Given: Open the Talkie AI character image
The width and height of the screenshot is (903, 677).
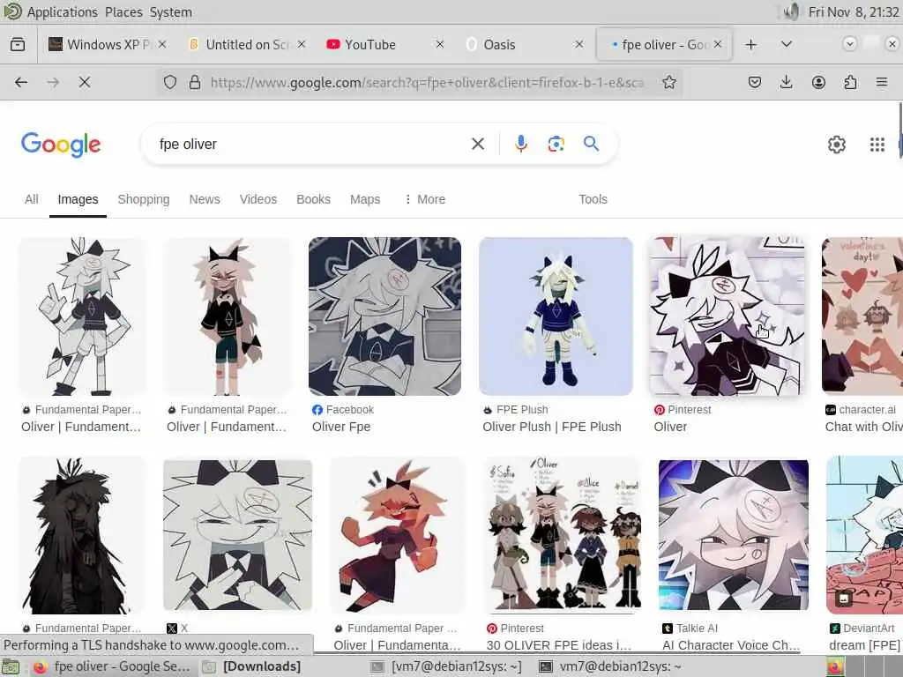Looking at the screenshot, I should pos(733,535).
